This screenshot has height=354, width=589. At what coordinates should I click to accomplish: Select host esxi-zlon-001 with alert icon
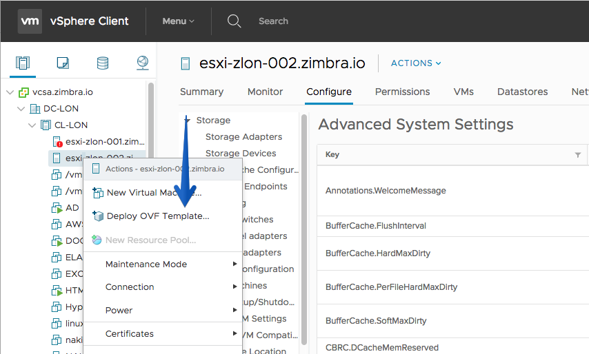99,141
